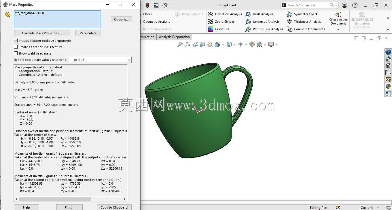392x210 pixels.
Task: Open Display Style cube icon
Action: (229, 44)
